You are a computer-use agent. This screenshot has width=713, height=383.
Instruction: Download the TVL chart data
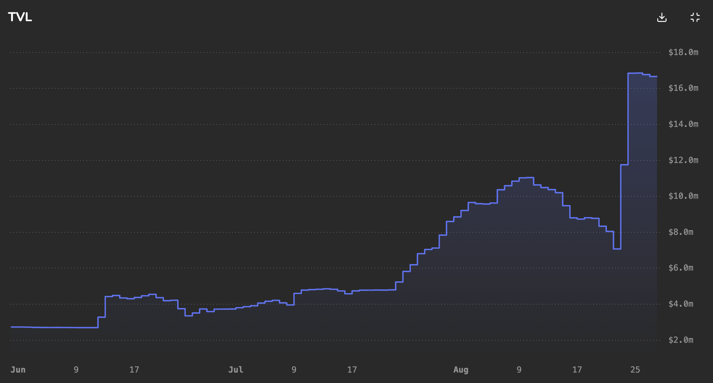point(662,17)
